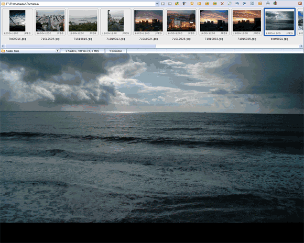Click the rotate left arrow icon

tap(237, 4)
